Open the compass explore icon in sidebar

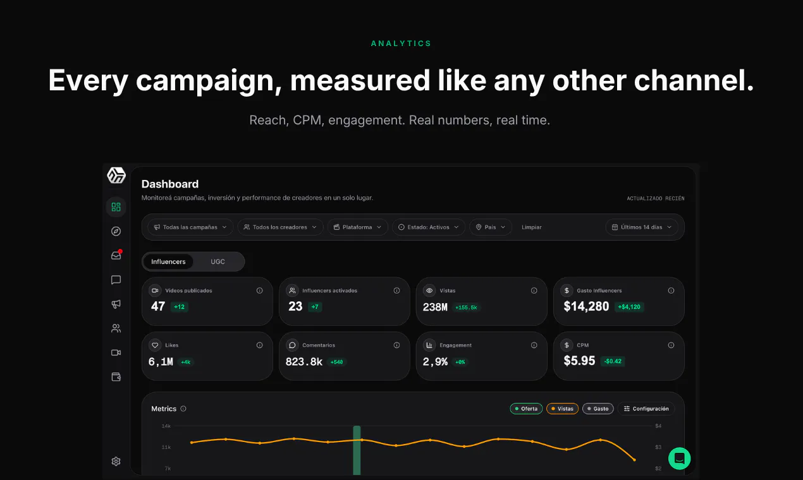coord(116,231)
